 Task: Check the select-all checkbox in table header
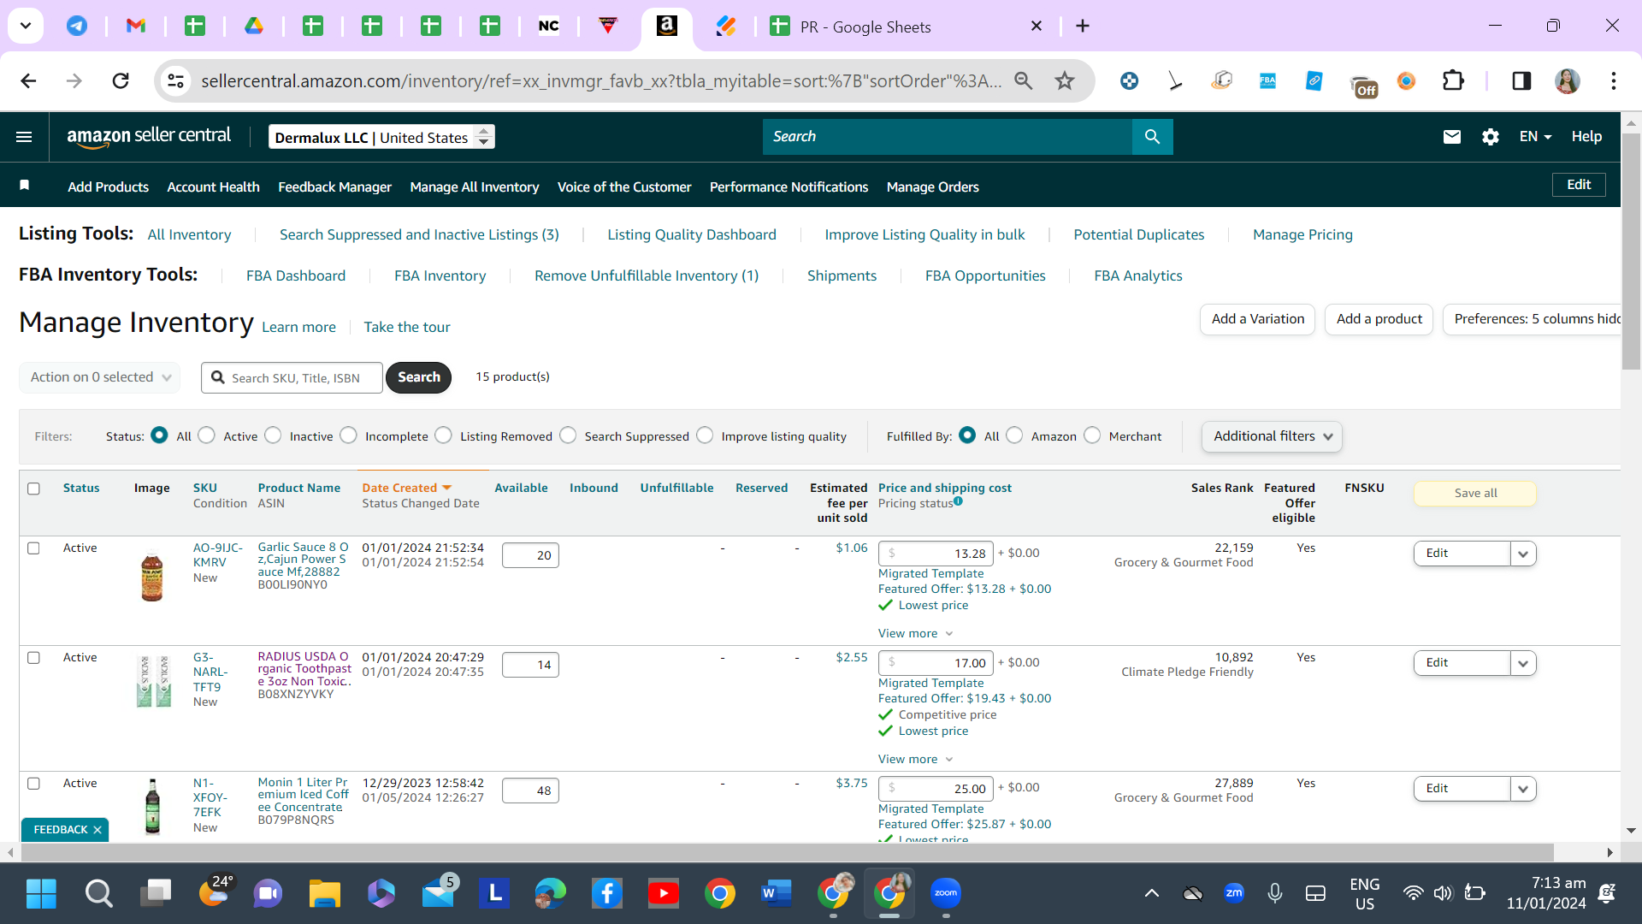(33, 489)
